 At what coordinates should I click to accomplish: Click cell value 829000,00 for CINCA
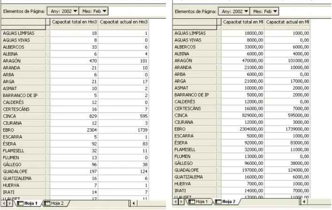[243, 115]
